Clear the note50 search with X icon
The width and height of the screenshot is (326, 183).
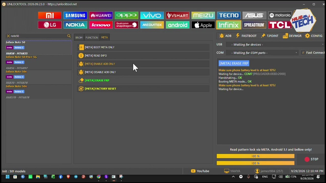8,36
